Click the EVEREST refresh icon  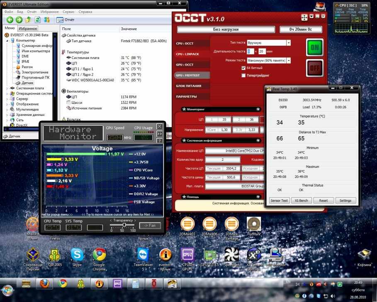(x=37, y=20)
